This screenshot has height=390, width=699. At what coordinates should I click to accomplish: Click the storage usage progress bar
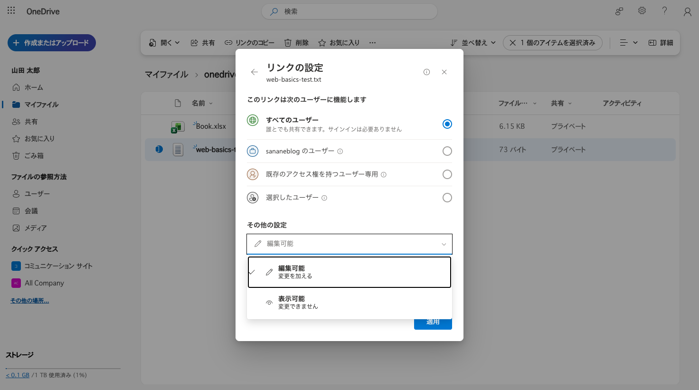point(63,369)
